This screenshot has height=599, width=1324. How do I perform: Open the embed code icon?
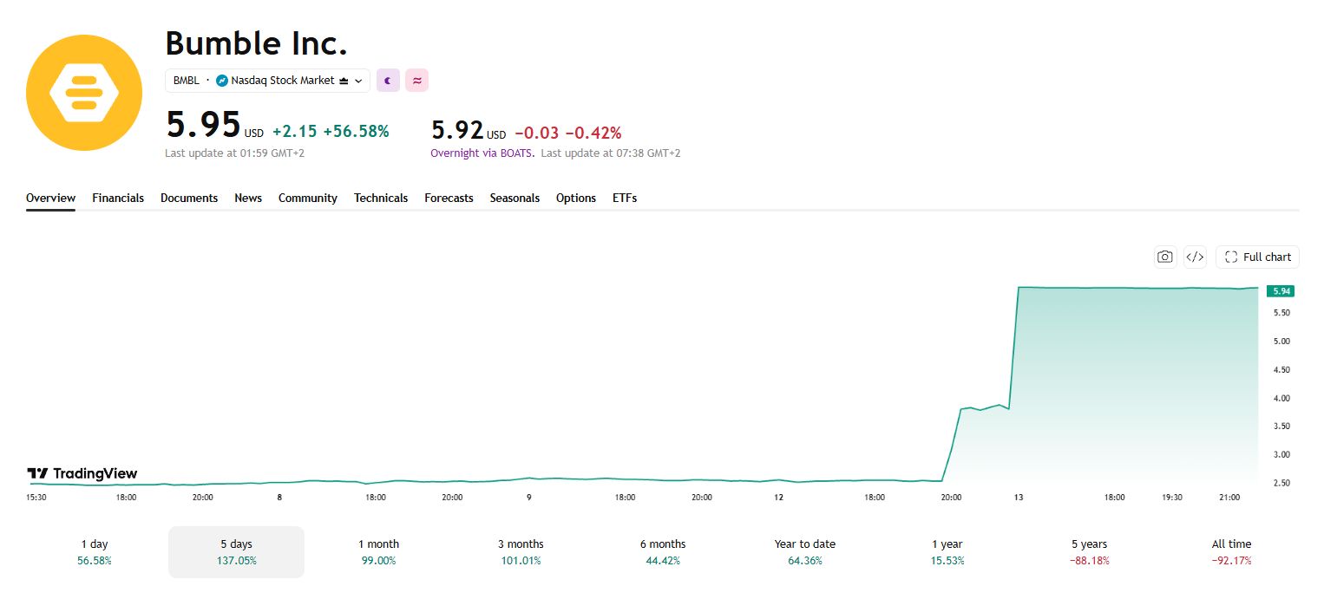pyautogui.click(x=1195, y=257)
